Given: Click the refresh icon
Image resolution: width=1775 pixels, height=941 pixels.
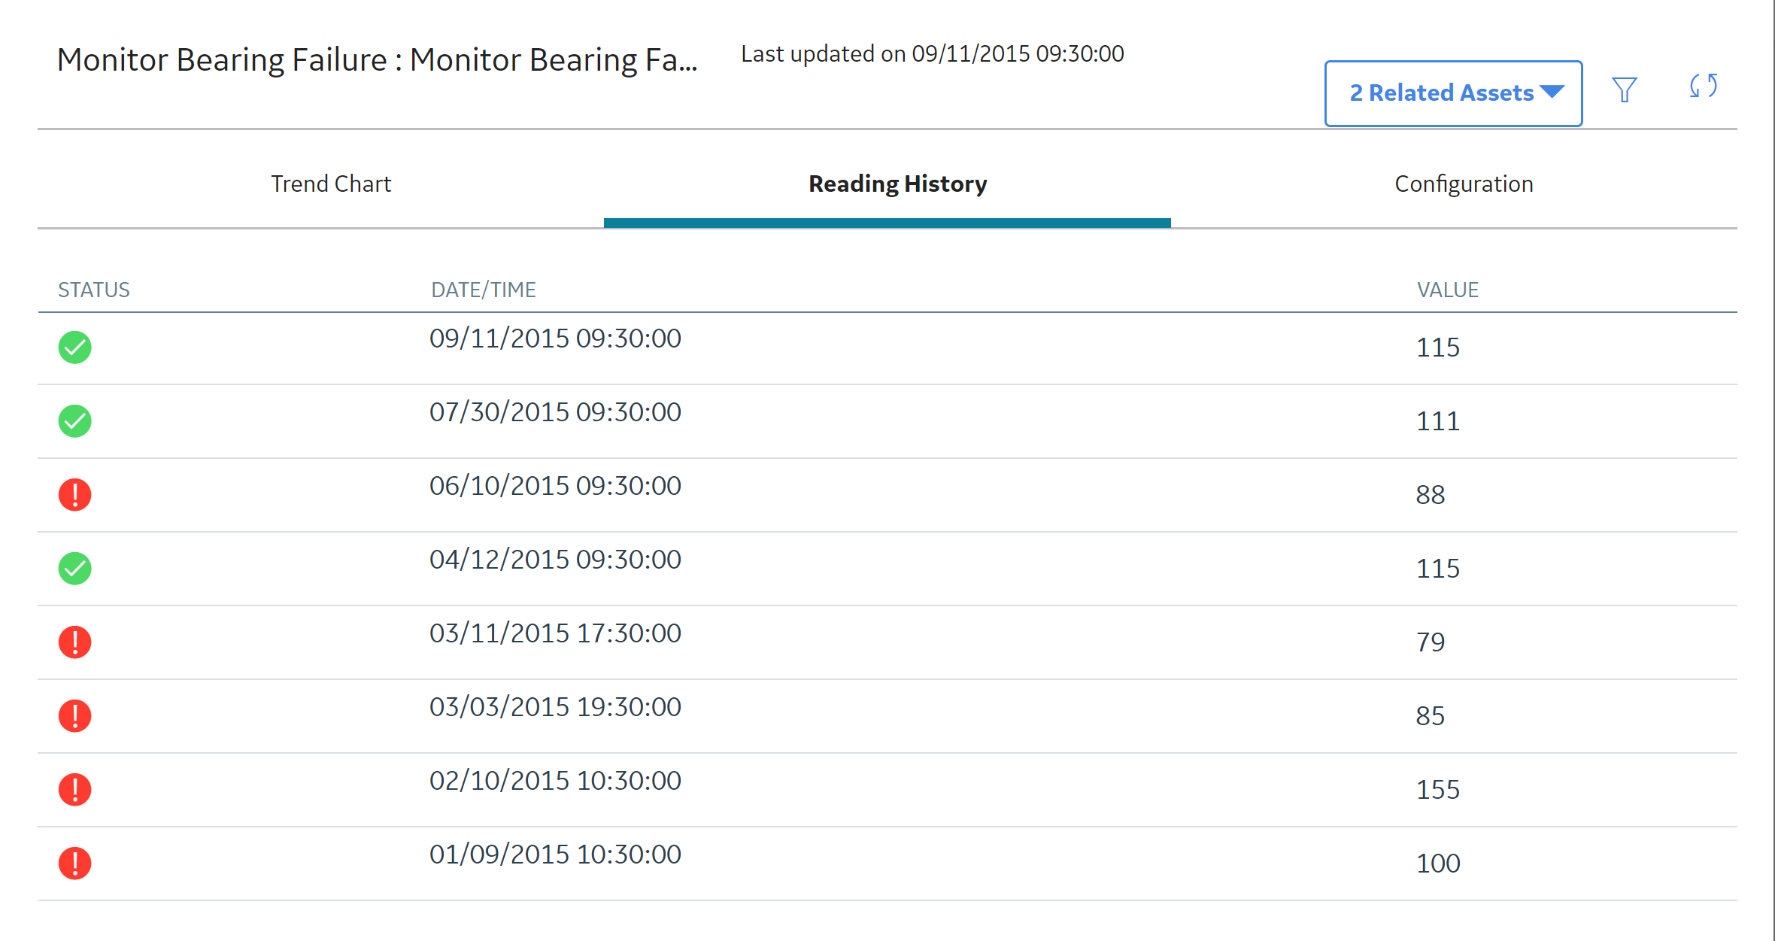Looking at the screenshot, I should coord(1704,86).
